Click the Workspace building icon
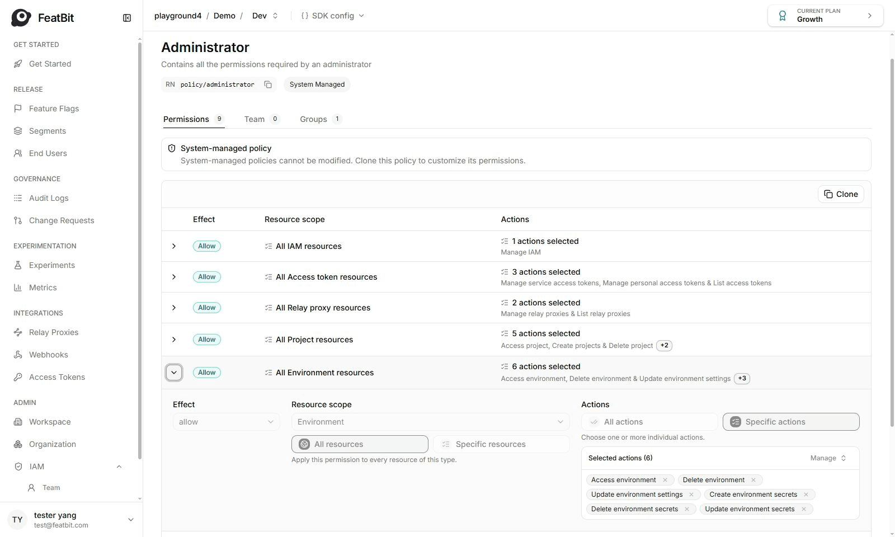Image resolution: width=895 pixels, height=537 pixels. [x=18, y=422]
